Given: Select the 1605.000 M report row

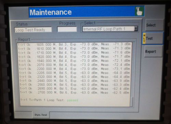Looking at the screenshot, I should click(x=74, y=44).
